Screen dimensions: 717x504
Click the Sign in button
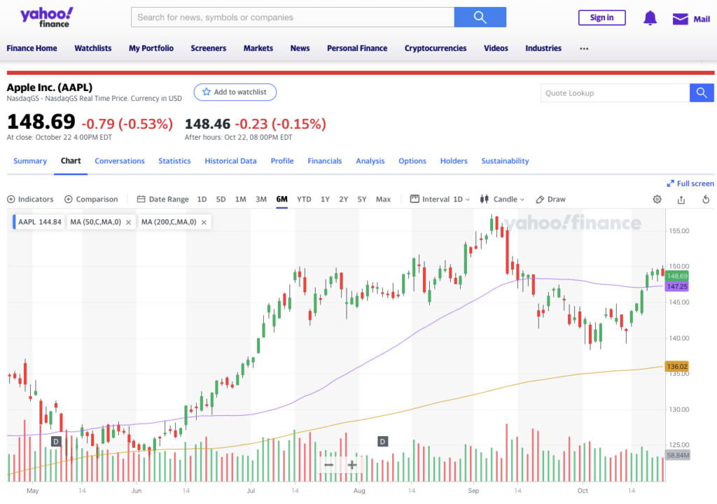point(601,17)
